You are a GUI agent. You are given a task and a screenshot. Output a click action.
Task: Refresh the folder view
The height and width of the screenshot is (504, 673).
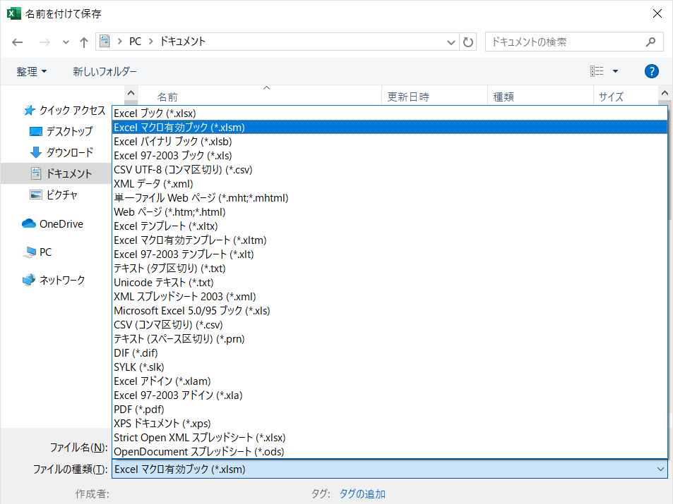point(467,42)
